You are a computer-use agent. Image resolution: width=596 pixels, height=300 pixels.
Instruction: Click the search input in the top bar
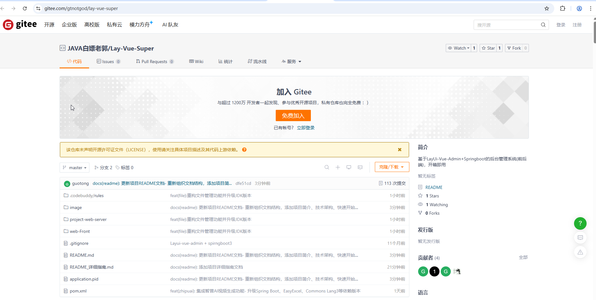[x=507, y=24]
